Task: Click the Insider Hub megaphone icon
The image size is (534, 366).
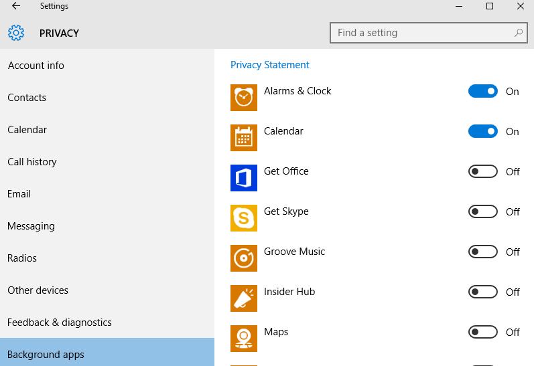Action: (244, 298)
